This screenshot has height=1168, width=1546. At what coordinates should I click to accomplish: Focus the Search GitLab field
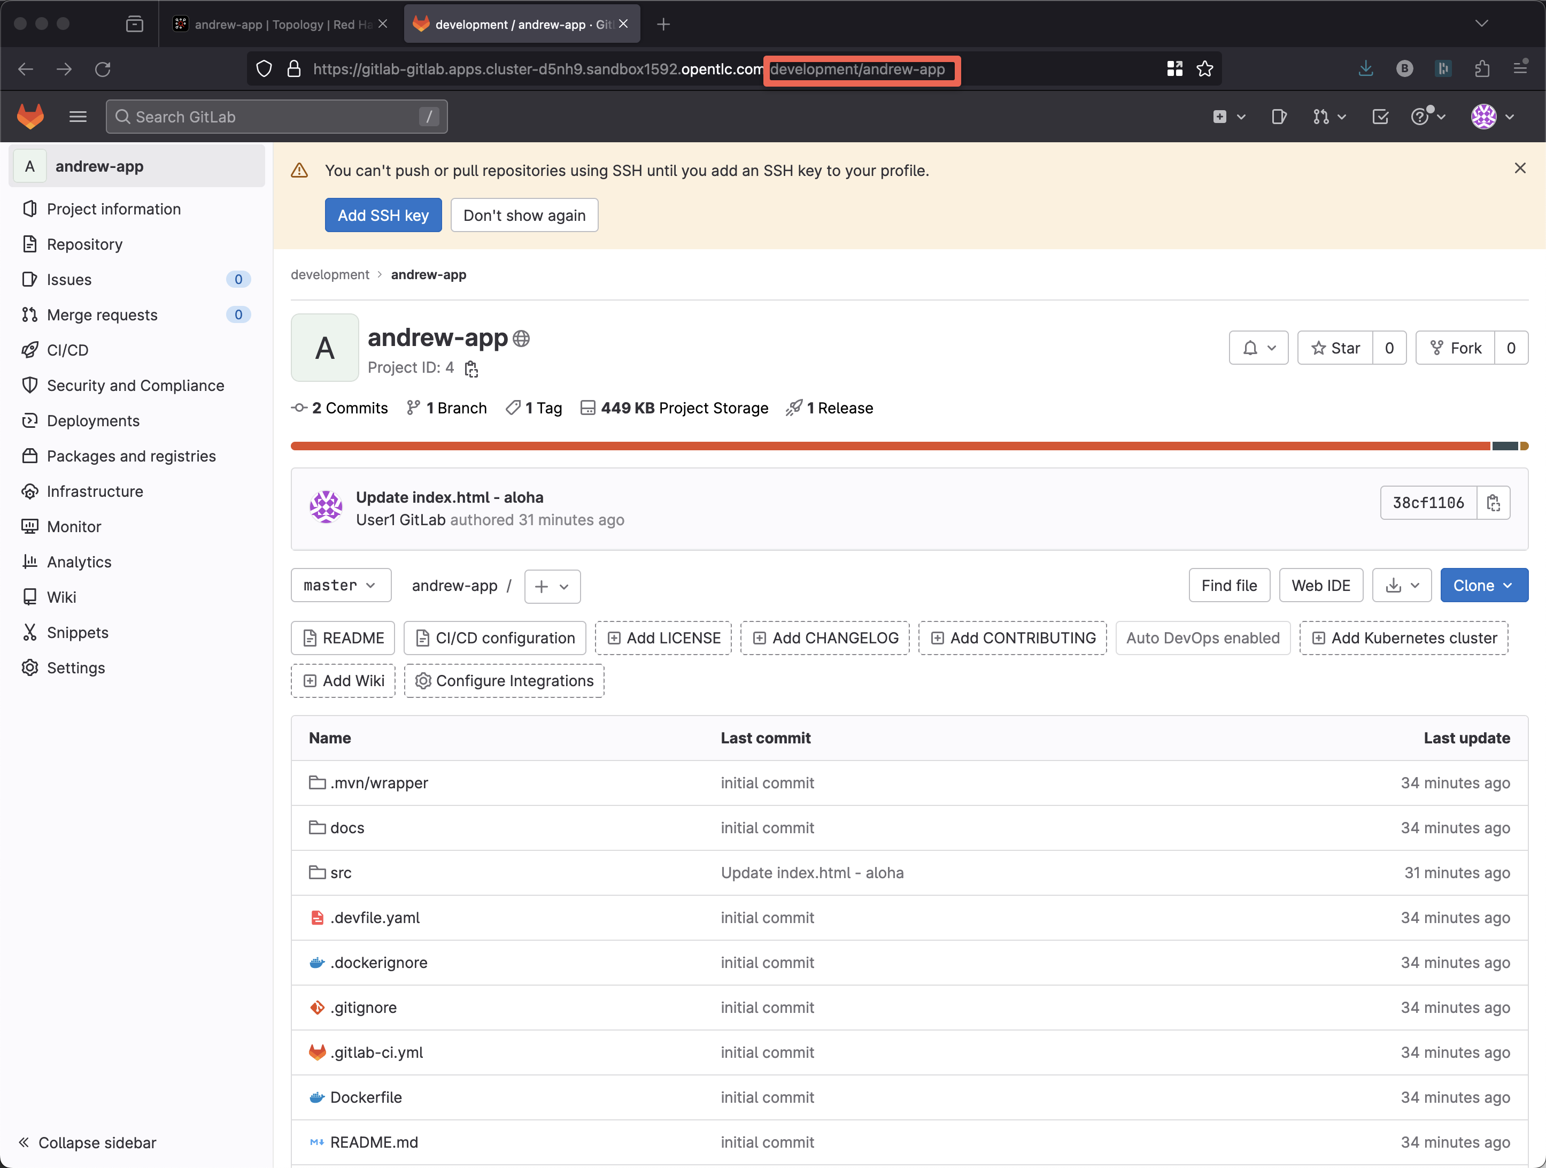click(276, 116)
